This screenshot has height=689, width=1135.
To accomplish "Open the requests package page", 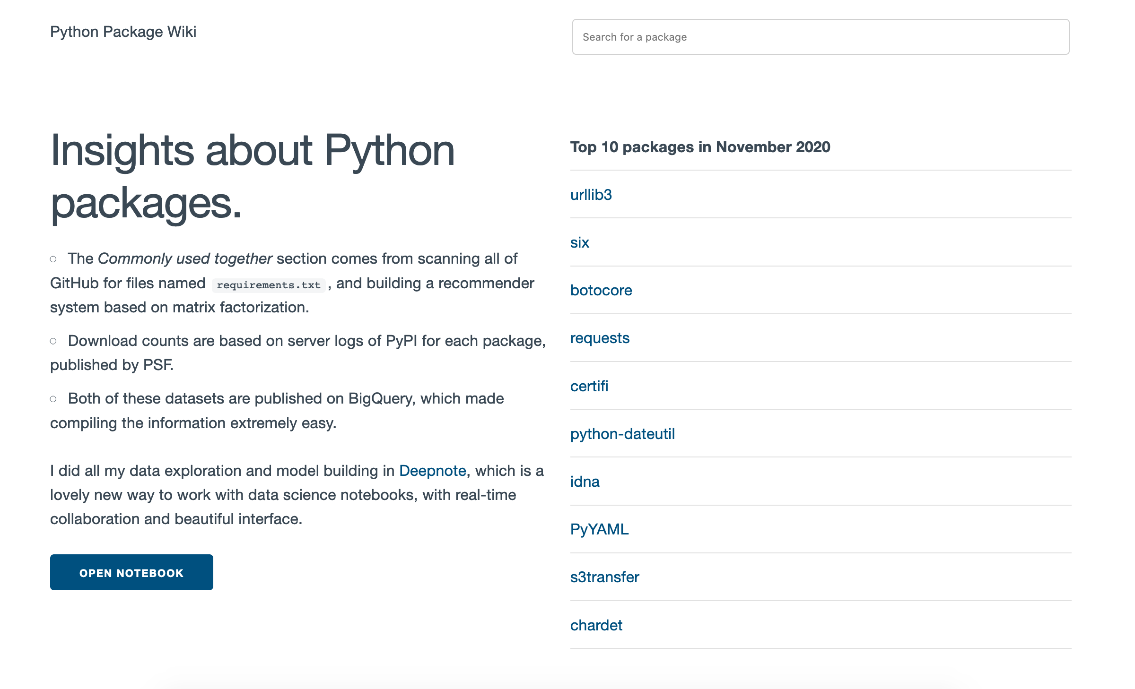I will point(600,338).
